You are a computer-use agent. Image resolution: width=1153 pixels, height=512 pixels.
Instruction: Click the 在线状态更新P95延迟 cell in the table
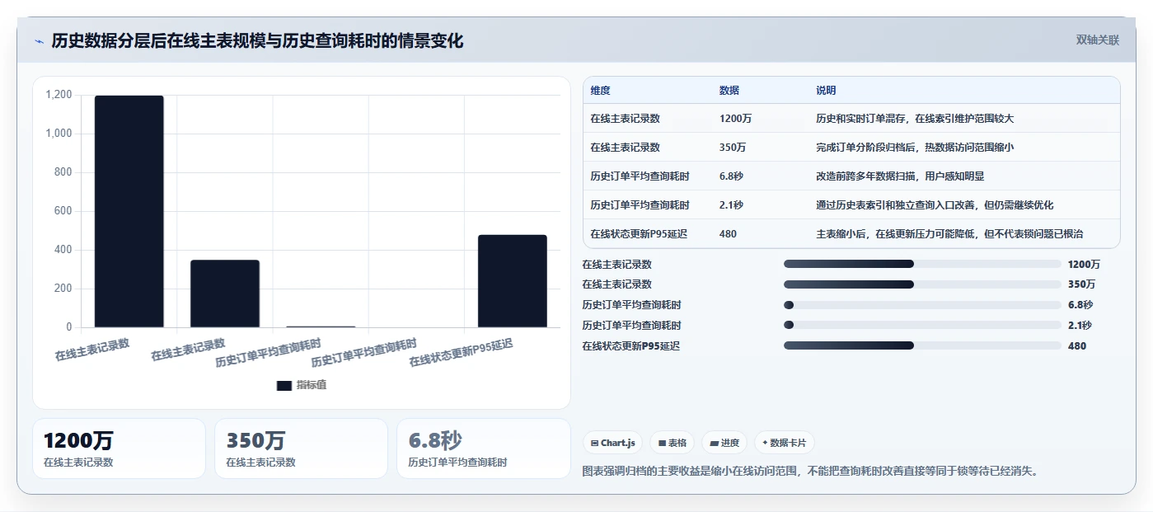pos(639,234)
